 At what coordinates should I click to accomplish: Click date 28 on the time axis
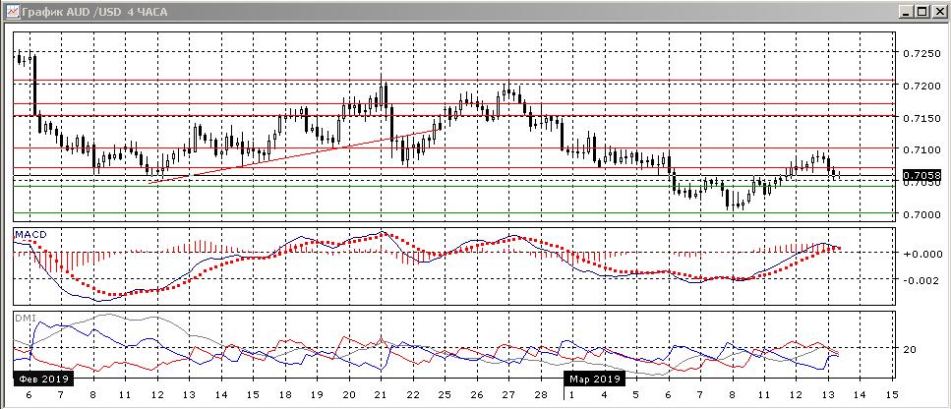coord(540,393)
